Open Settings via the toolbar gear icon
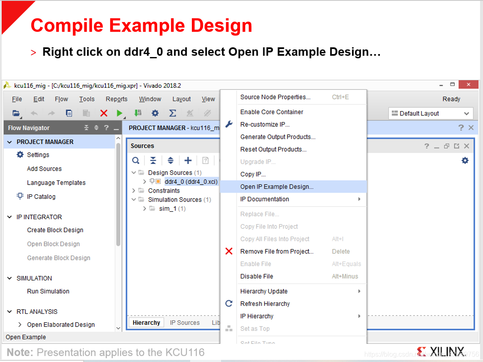The width and height of the screenshot is (483, 362). click(x=155, y=113)
